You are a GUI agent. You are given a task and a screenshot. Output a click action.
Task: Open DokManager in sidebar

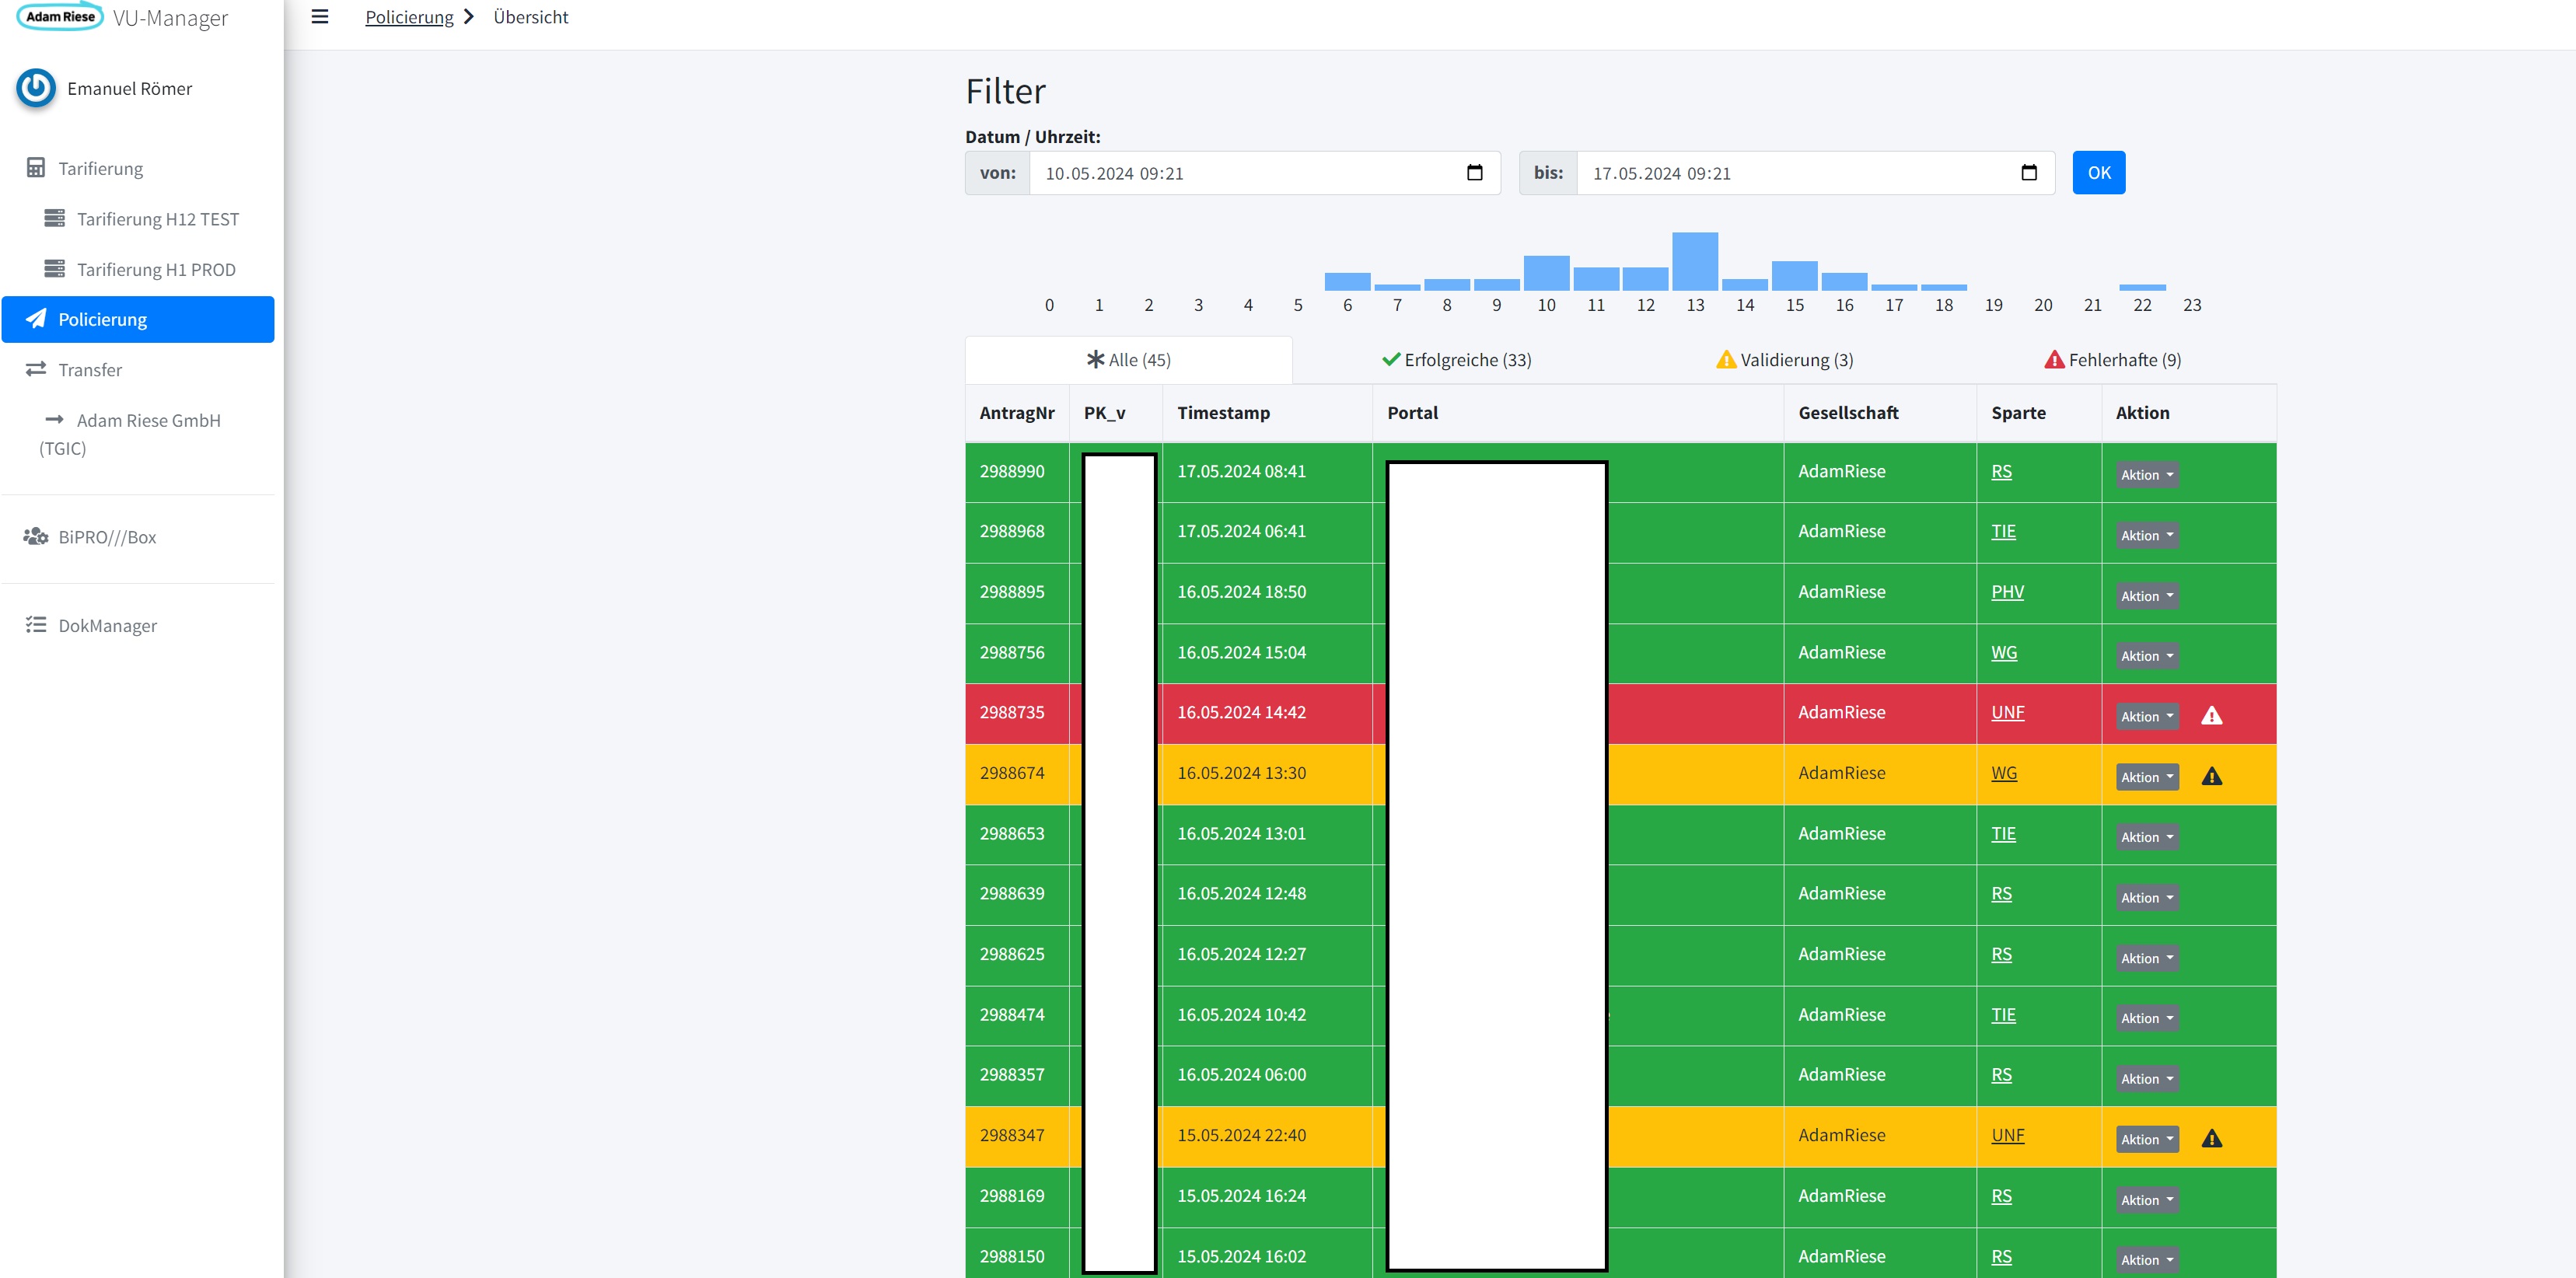pos(107,626)
